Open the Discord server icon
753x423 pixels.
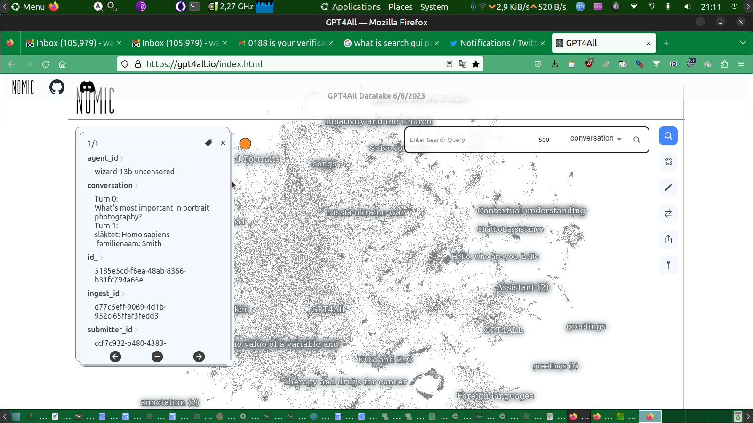click(87, 87)
